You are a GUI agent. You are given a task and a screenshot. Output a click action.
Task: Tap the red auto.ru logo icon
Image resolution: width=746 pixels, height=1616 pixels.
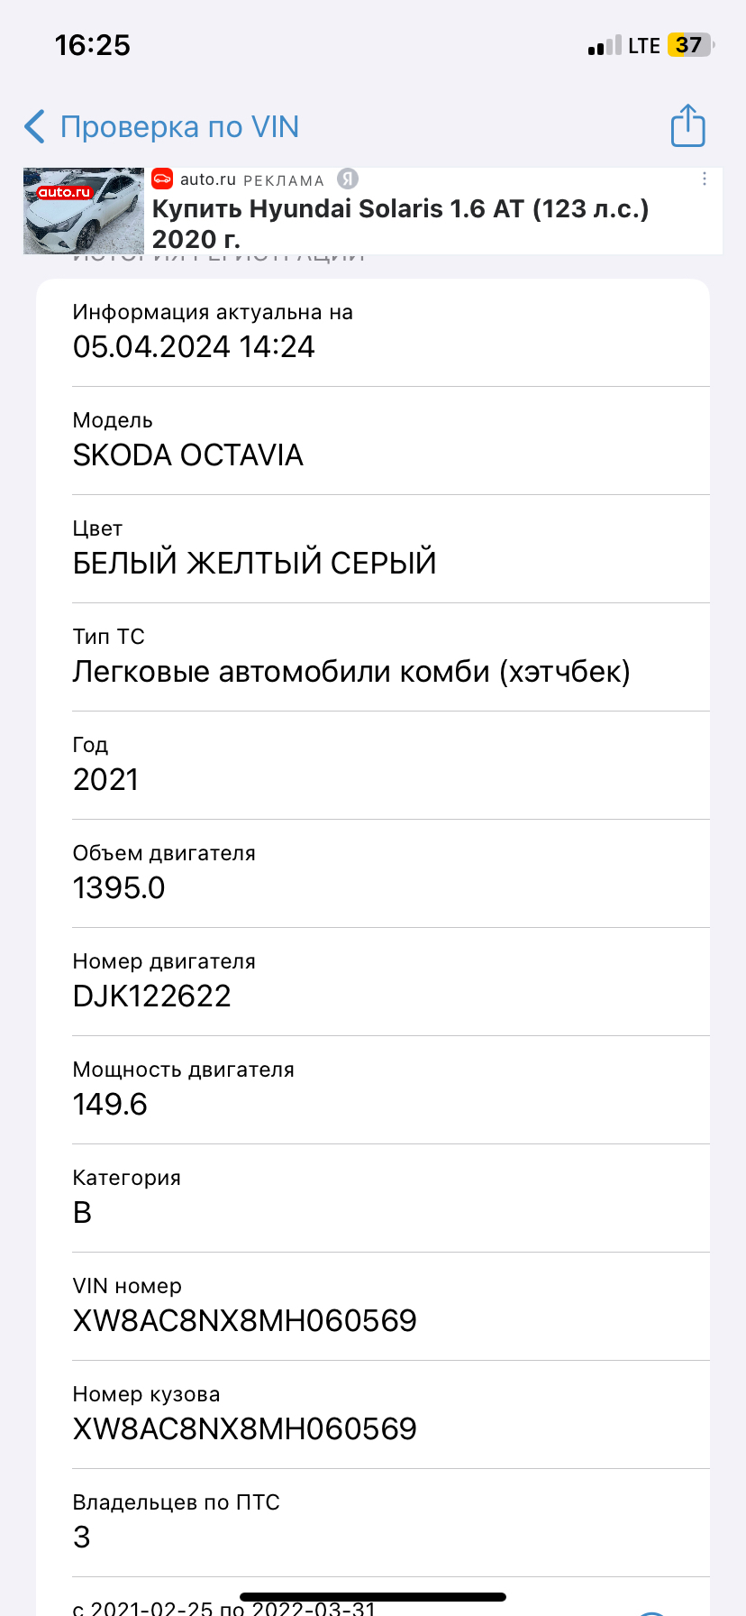pyautogui.click(x=162, y=179)
